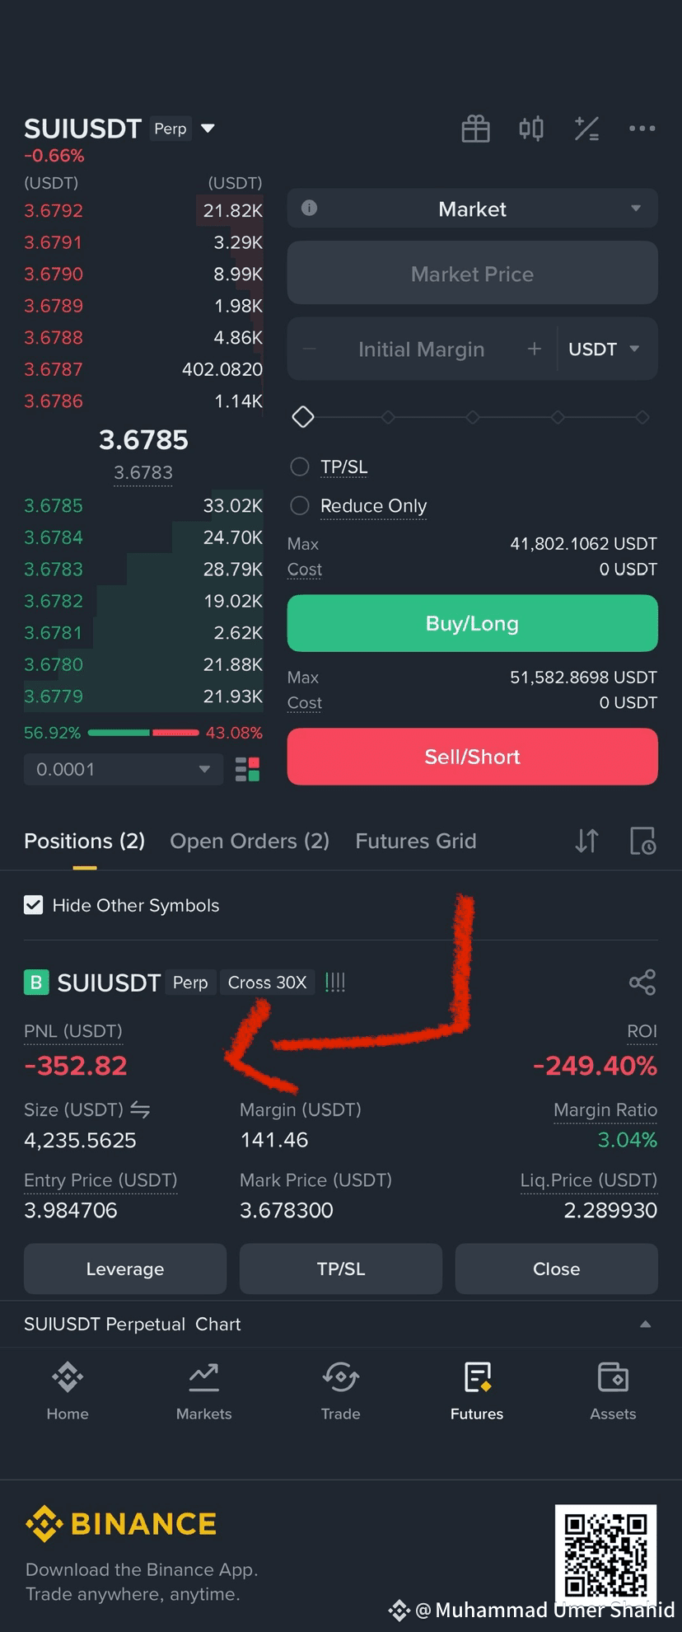Click the margin slider diamond handle
Viewport: 682px width, 1632px height.
[x=303, y=417]
